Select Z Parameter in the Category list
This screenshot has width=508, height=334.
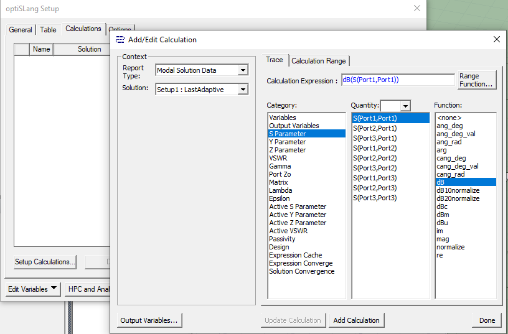(288, 150)
